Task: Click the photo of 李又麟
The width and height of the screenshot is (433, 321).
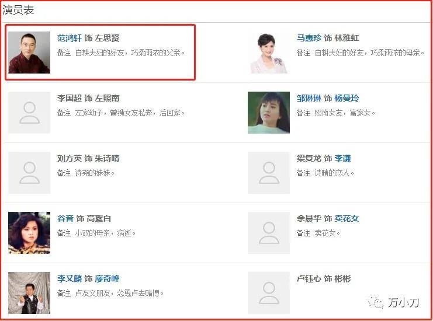Action: [29, 293]
